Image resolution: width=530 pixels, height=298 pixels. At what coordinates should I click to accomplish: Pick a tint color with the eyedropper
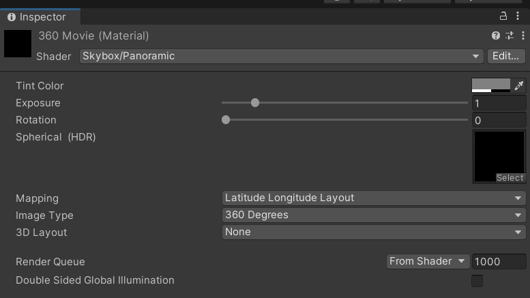point(519,86)
